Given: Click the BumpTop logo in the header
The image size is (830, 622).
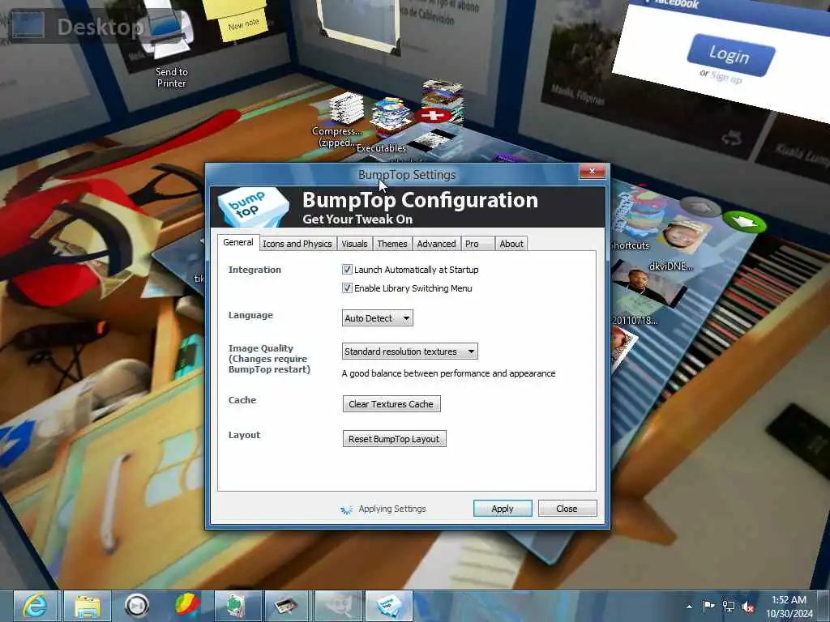Looking at the screenshot, I should coord(254,207).
